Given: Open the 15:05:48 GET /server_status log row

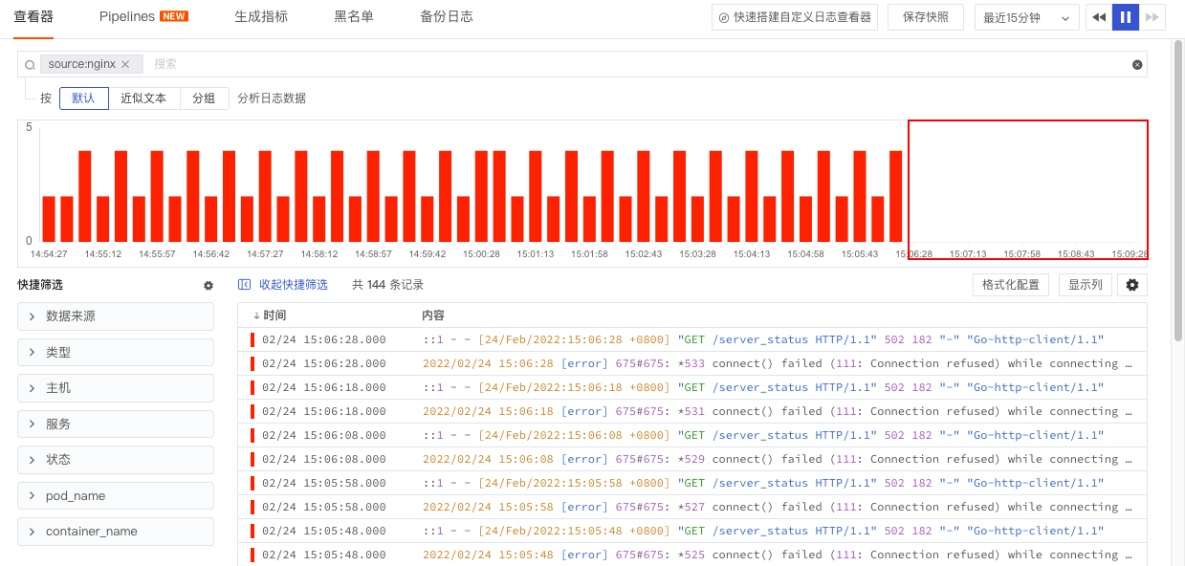Looking at the screenshot, I should [692, 531].
